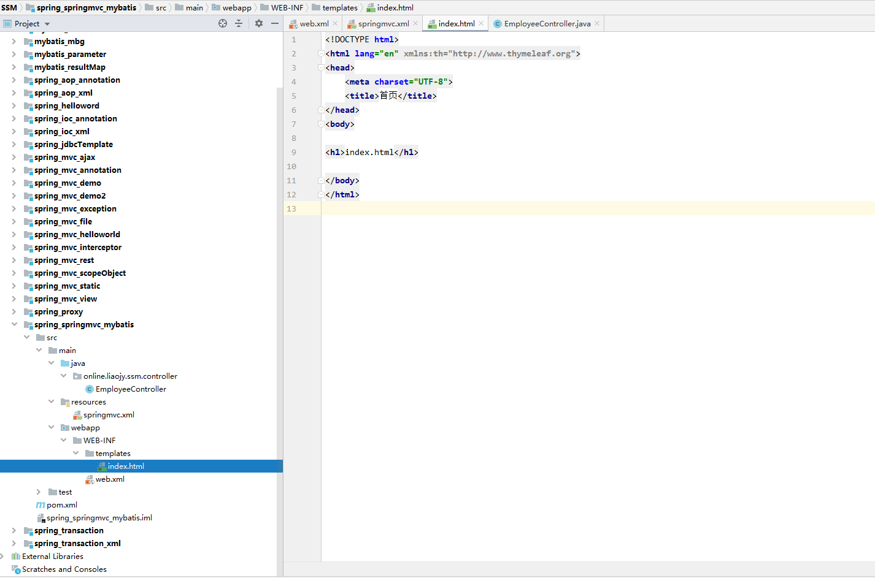This screenshot has height=578, width=875.
Task: Expand the test folder
Action: (x=39, y=492)
